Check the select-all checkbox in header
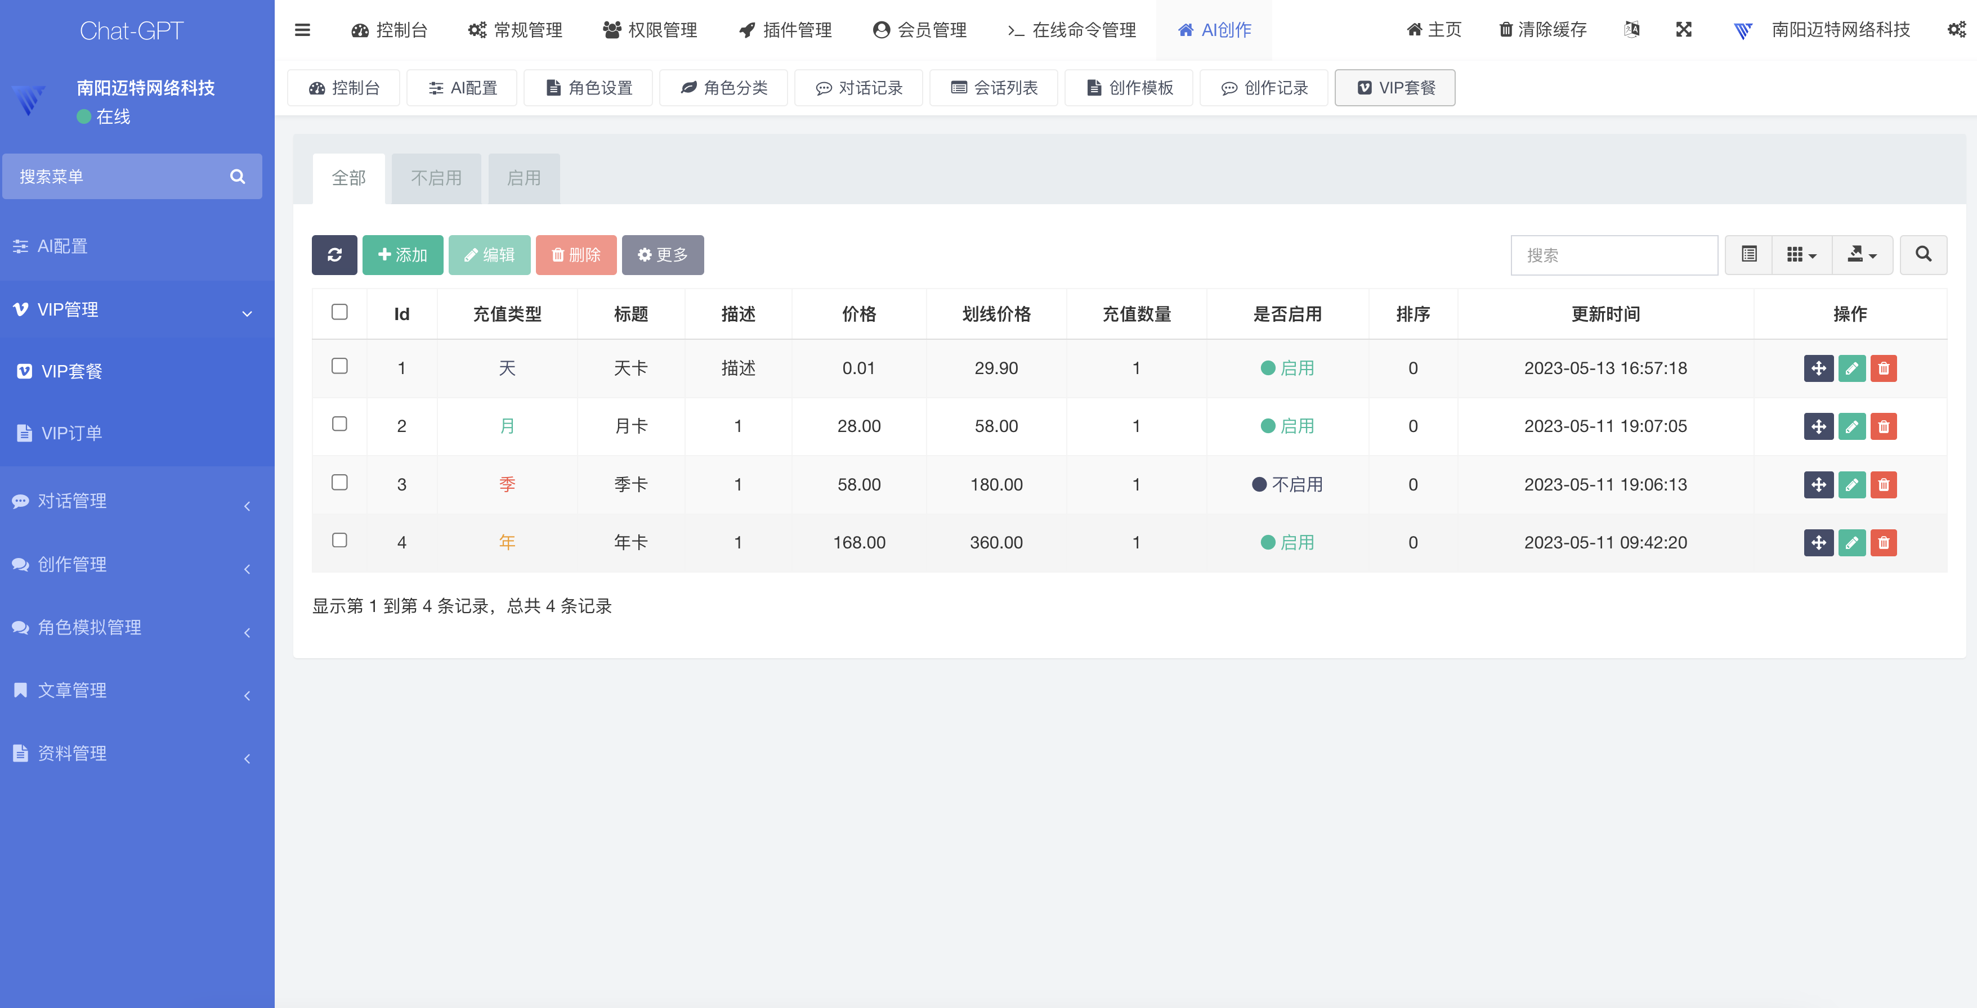Viewport: 1977px width, 1008px height. [339, 312]
